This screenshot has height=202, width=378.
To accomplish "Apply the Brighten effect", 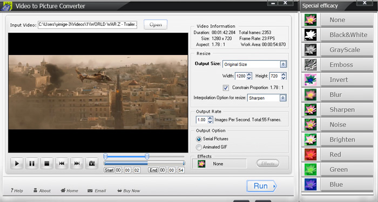I will [x=347, y=140].
